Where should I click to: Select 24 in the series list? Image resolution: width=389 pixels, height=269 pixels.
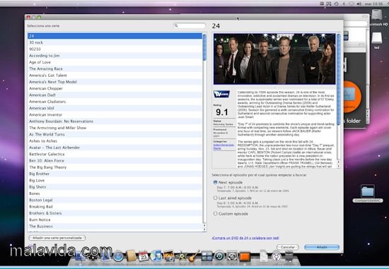coord(115,36)
